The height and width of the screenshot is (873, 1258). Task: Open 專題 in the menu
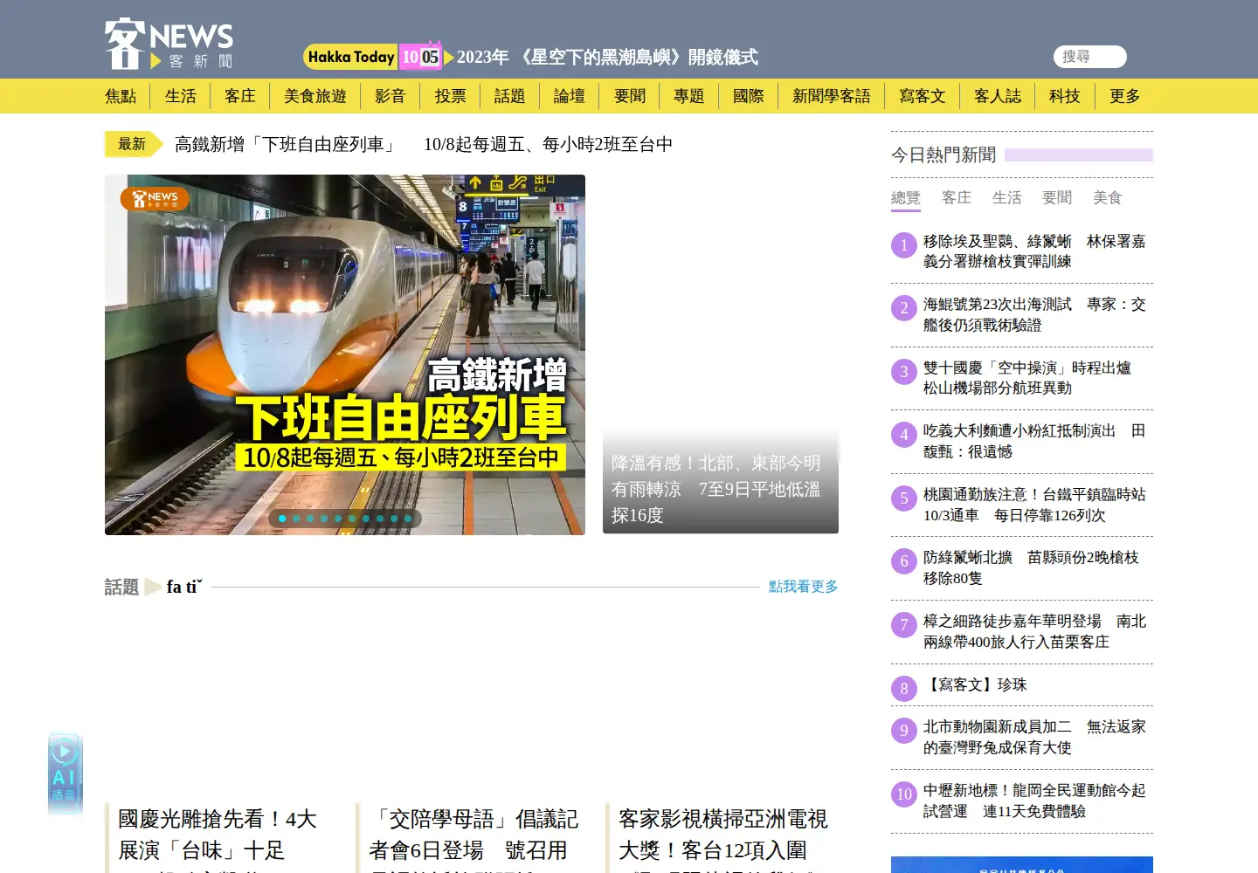(689, 96)
